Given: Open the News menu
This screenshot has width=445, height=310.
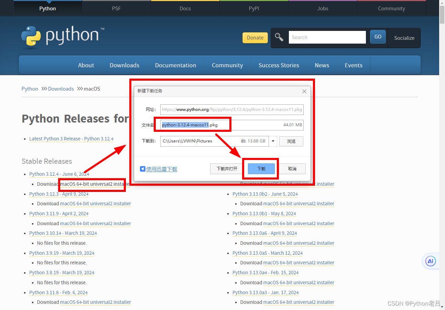Looking at the screenshot, I should point(322,65).
